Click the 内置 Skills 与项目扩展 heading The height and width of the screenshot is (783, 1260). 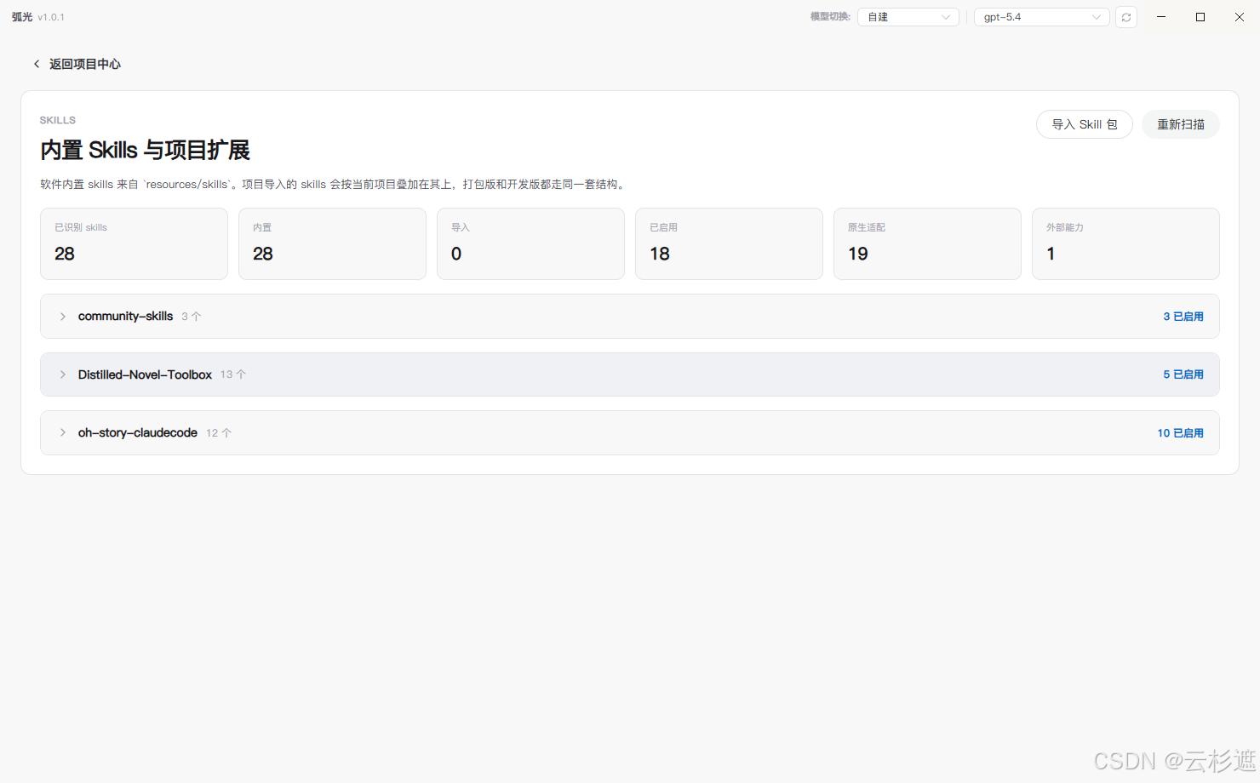145,151
